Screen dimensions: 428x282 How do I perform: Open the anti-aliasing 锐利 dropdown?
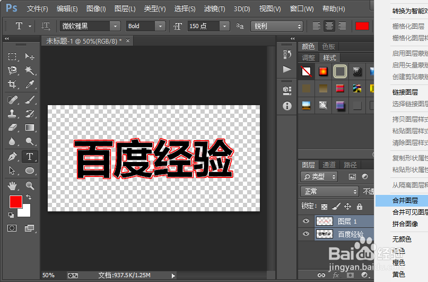[x=277, y=26]
